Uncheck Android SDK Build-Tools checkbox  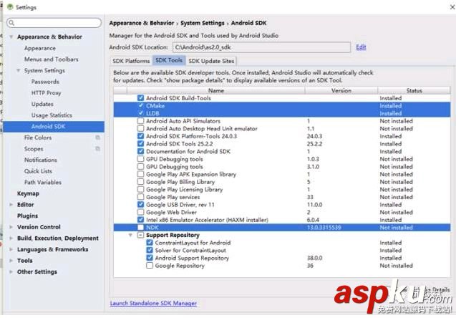click(141, 98)
